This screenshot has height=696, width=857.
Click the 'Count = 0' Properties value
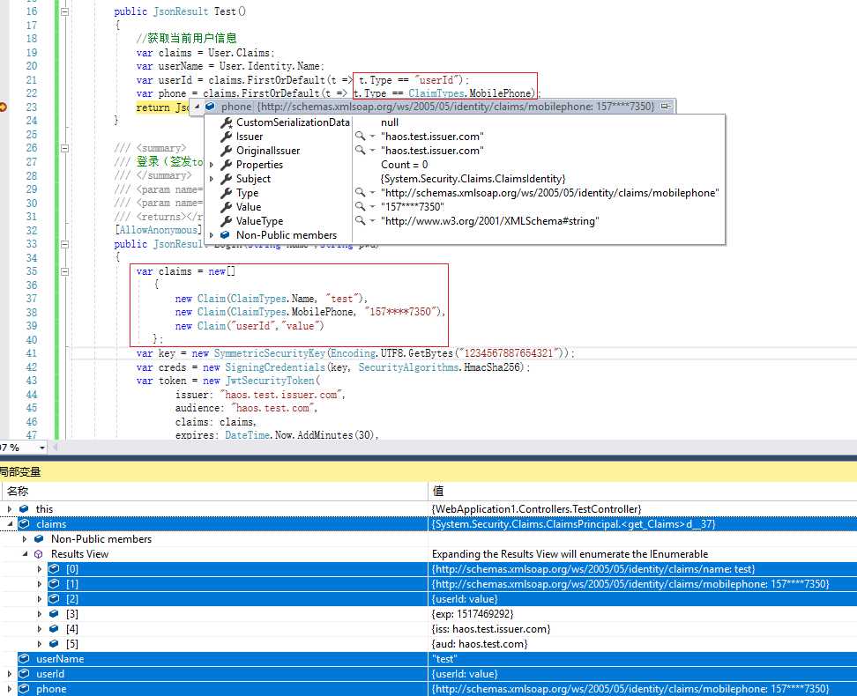pyautogui.click(x=405, y=165)
